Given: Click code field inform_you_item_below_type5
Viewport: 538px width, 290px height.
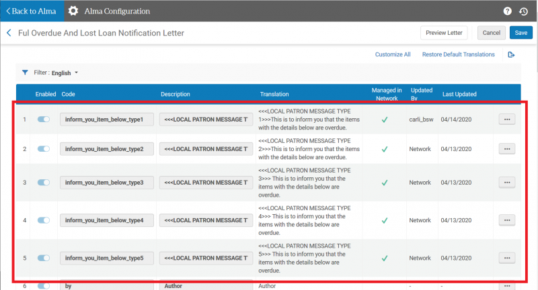Looking at the screenshot, I should point(107,258).
